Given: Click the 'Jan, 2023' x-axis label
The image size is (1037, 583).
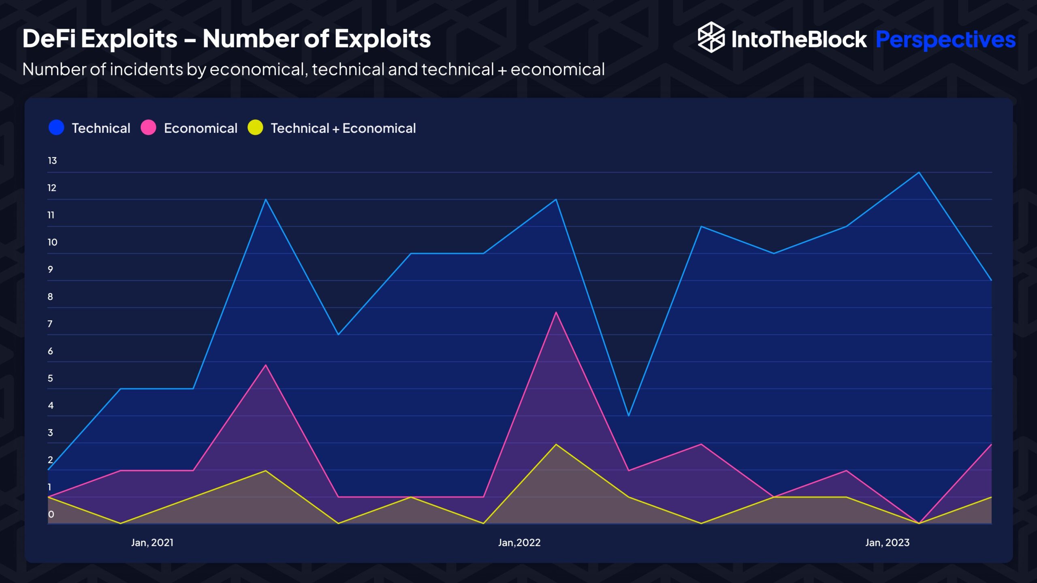Looking at the screenshot, I should [x=888, y=543].
